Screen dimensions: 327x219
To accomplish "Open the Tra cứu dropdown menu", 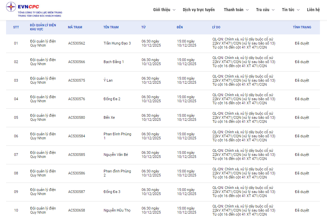I will (265, 10).
